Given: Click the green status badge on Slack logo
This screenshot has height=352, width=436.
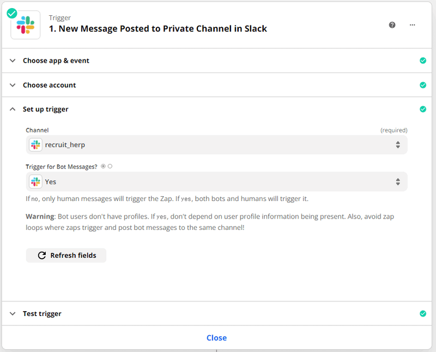Looking at the screenshot, I should pyautogui.click(x=12, y=13).
